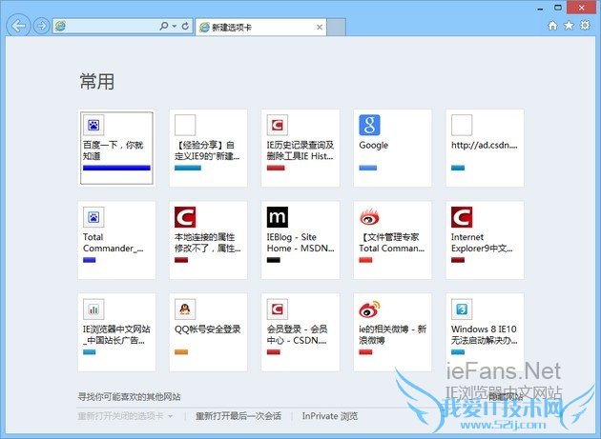This screenshot has width=601, height=439.
Task: Click the 常用 heading text
Action: pyautogui.click(x=97, y=82)
